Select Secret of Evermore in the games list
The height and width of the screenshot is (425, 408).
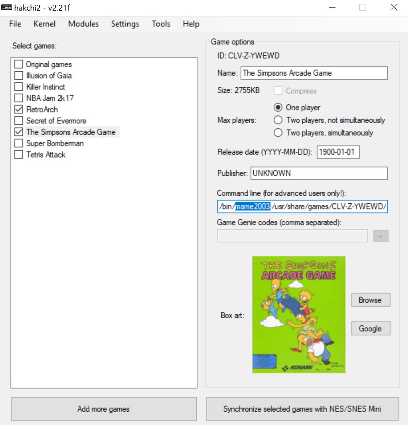56,120
